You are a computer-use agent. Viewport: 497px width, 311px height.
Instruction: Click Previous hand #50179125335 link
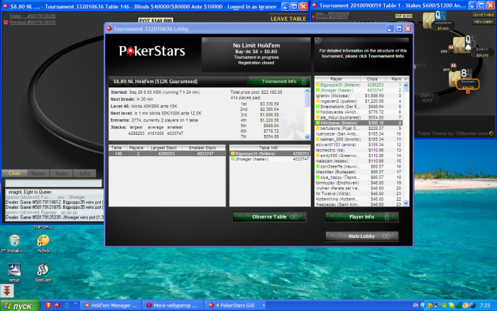[x=33, y=23]
